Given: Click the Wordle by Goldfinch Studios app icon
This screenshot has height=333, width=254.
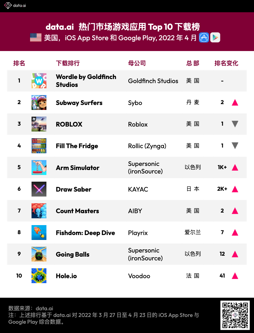Looking at the screenshot, I should [39, 81].
